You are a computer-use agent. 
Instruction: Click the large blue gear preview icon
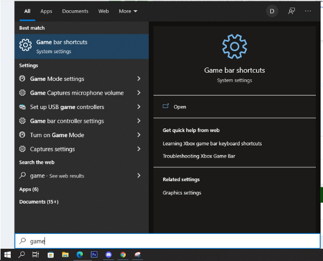coord(235,47)
